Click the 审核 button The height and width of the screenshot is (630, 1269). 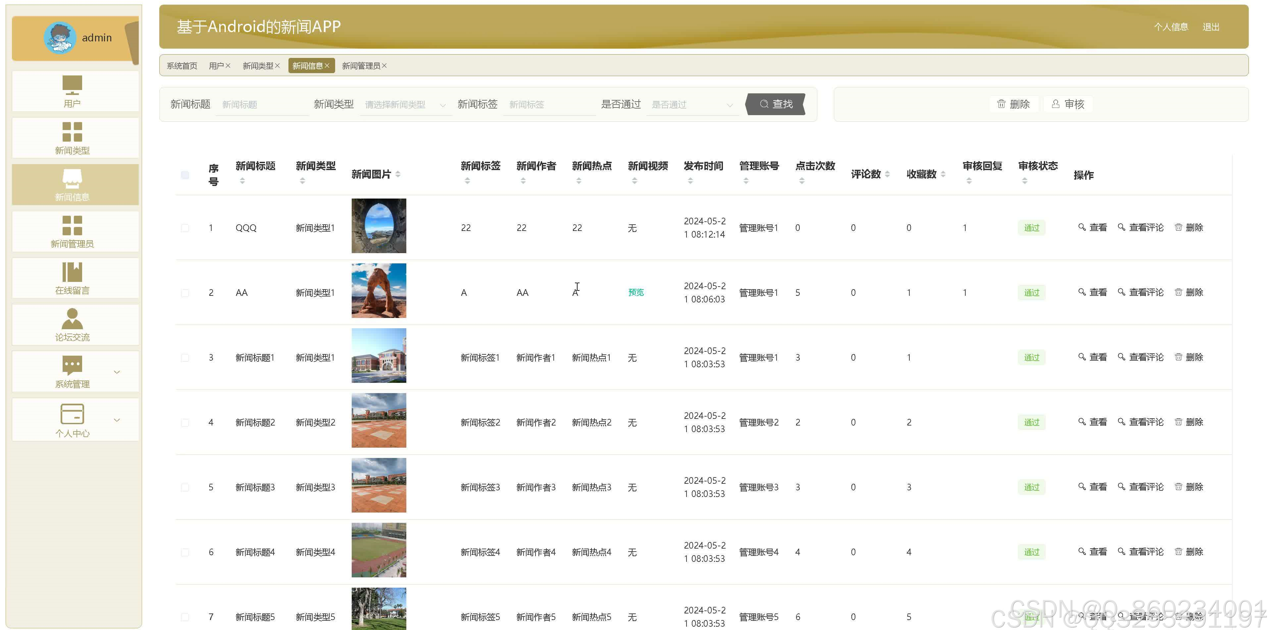pyautogui.click(x=1068, y=104)
